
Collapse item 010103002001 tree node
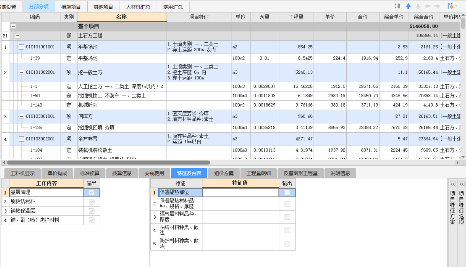(21, 139)
